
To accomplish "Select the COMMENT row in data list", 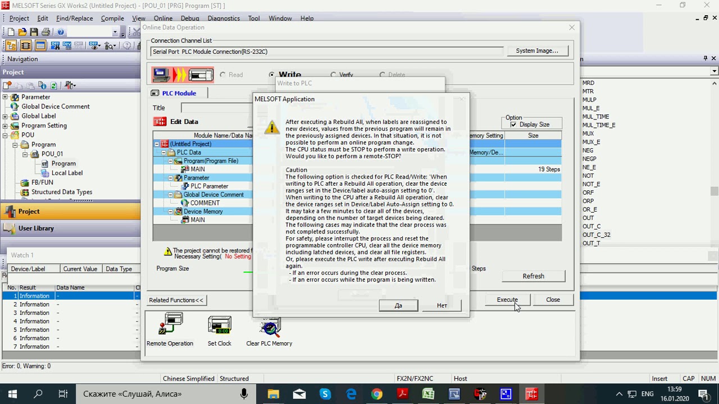I will (x=204, y=203).
